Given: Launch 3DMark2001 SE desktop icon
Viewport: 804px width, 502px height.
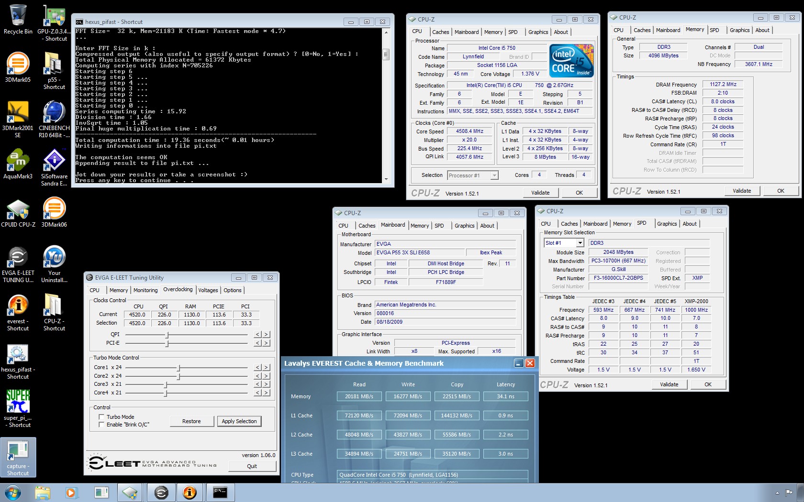Looking at the screenshot, I should click(x=18, y=119).
